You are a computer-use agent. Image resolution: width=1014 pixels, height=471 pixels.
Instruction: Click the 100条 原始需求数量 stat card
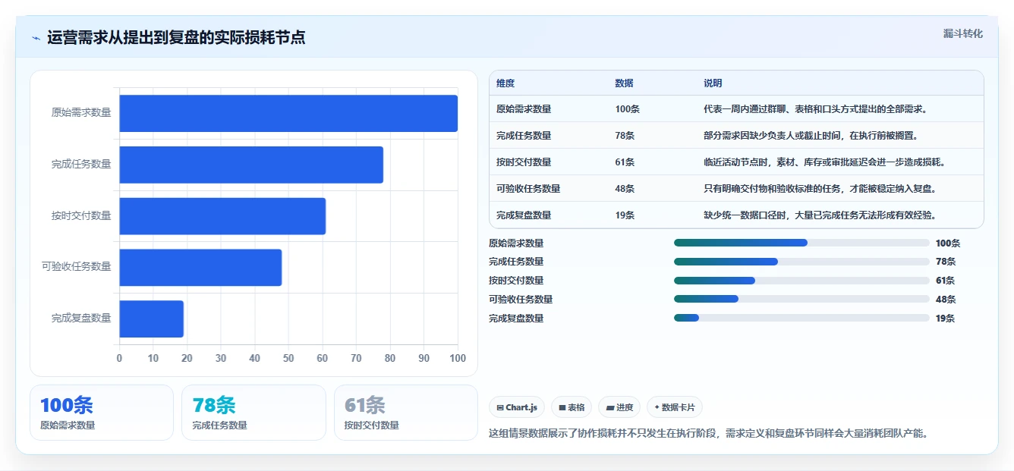(x=102, y=413)
